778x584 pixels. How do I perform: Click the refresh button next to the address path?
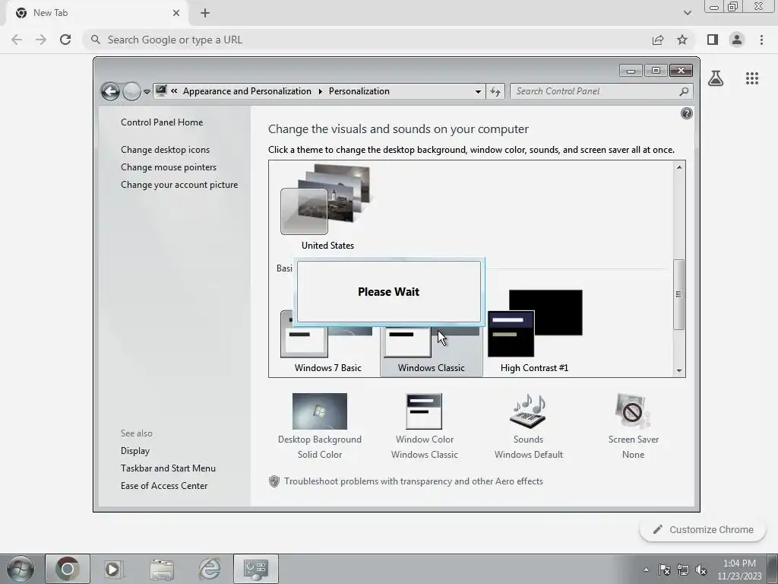pyautogui.click(x=495, y=91)
